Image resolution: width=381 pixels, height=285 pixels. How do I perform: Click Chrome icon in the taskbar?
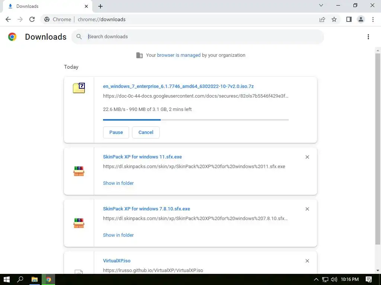pyautogui.click(x=48, y=279)
